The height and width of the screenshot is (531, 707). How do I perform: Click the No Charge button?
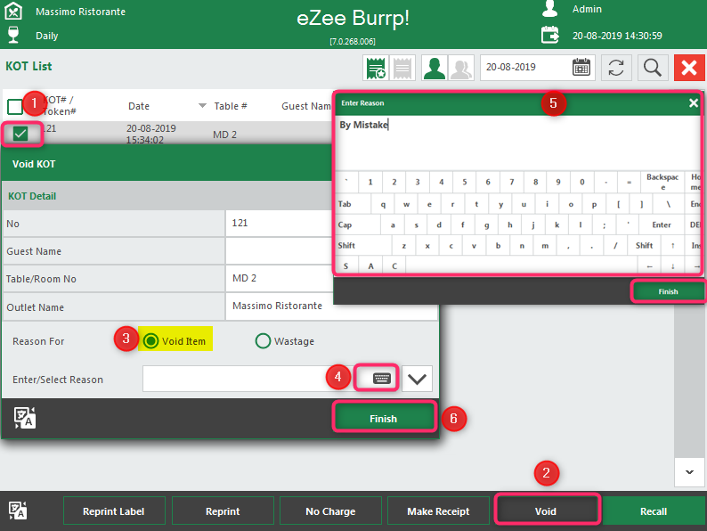[330, 511]
